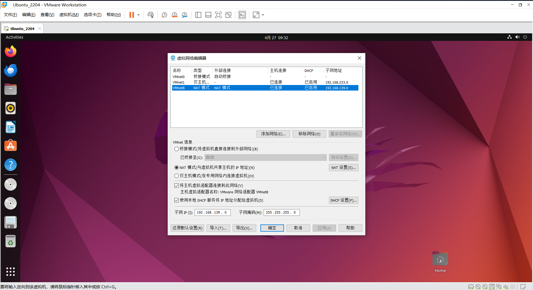Open Files manager from the dock
The height and width of the screenshot is (290, 533).
[x=11, y=89]
